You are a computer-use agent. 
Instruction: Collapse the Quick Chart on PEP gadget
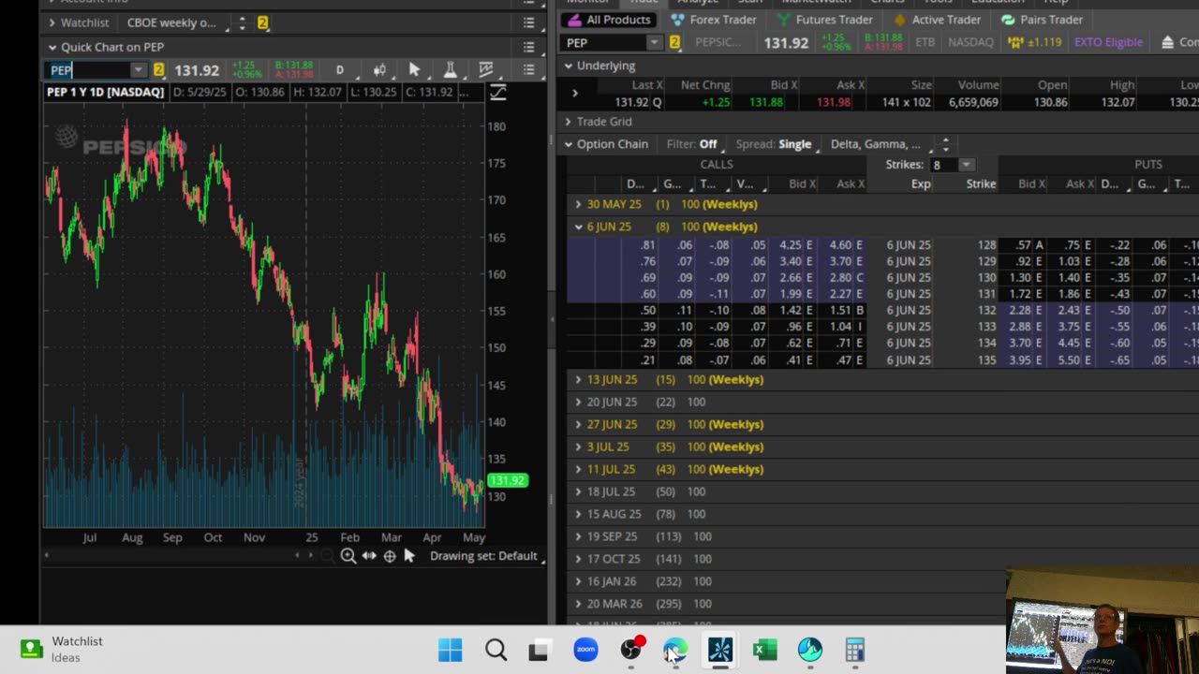(x=52, y=47)
